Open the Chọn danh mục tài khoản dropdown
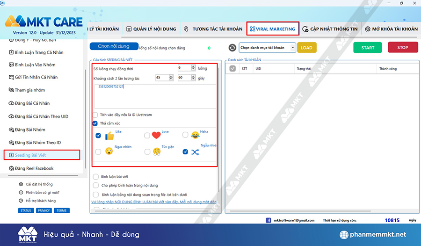The width and height of the screenshot is (421, 246). pos(268,48)
